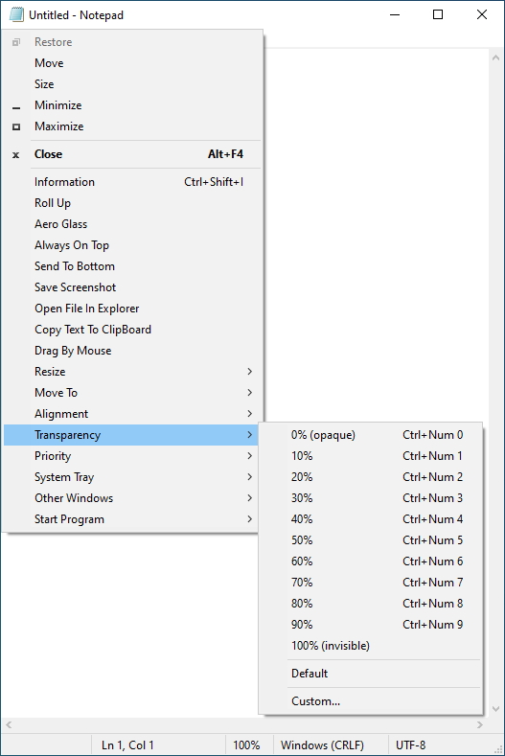505x756 pixels.
Task: Open the Custom... transparency dialog
Action: (371, 701)
